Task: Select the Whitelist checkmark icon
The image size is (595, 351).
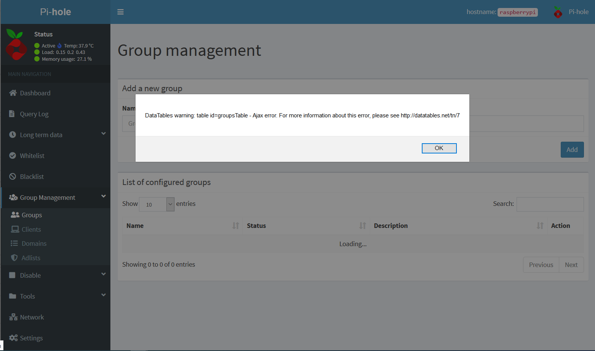Action: click(x=13, y=155)
